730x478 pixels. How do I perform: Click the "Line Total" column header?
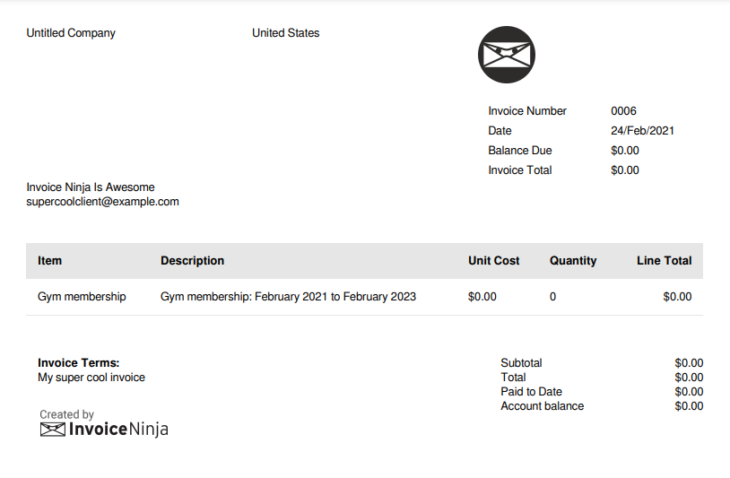pyautogui.click(x=664, y=261)
